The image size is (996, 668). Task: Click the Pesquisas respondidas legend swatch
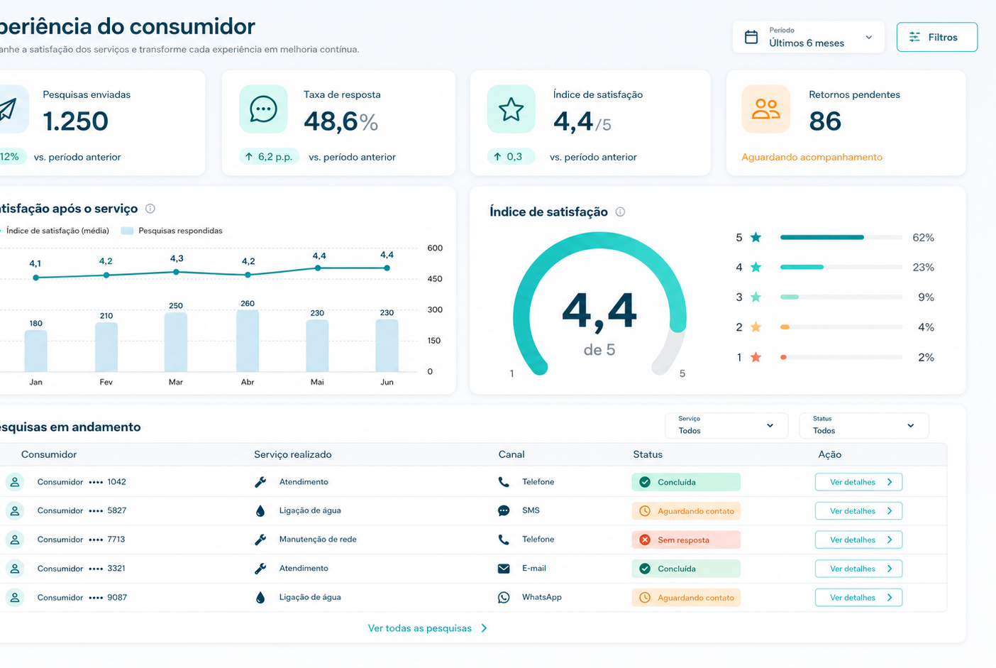[127, 231]
